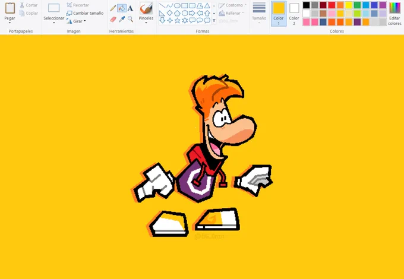Pick the indigo palette swatch
Screen dimensions: 404x279
click(x=374, y=5)
